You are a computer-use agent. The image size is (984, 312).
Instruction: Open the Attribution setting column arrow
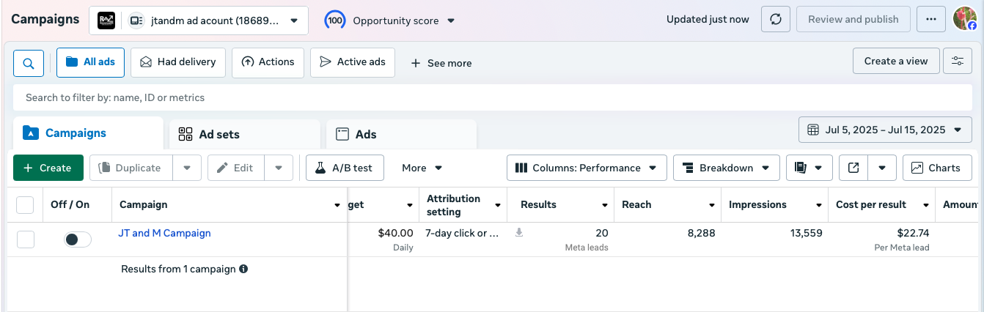[498, 205]
